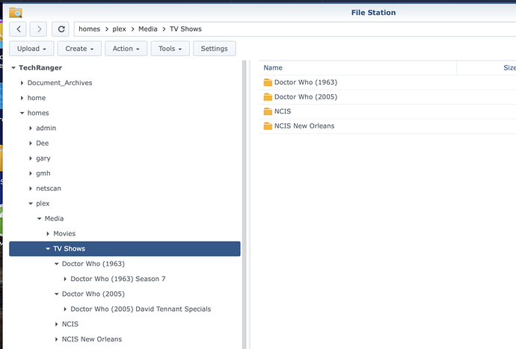
Task: Open the Action dropdown menu
Action: coord(126,49)
